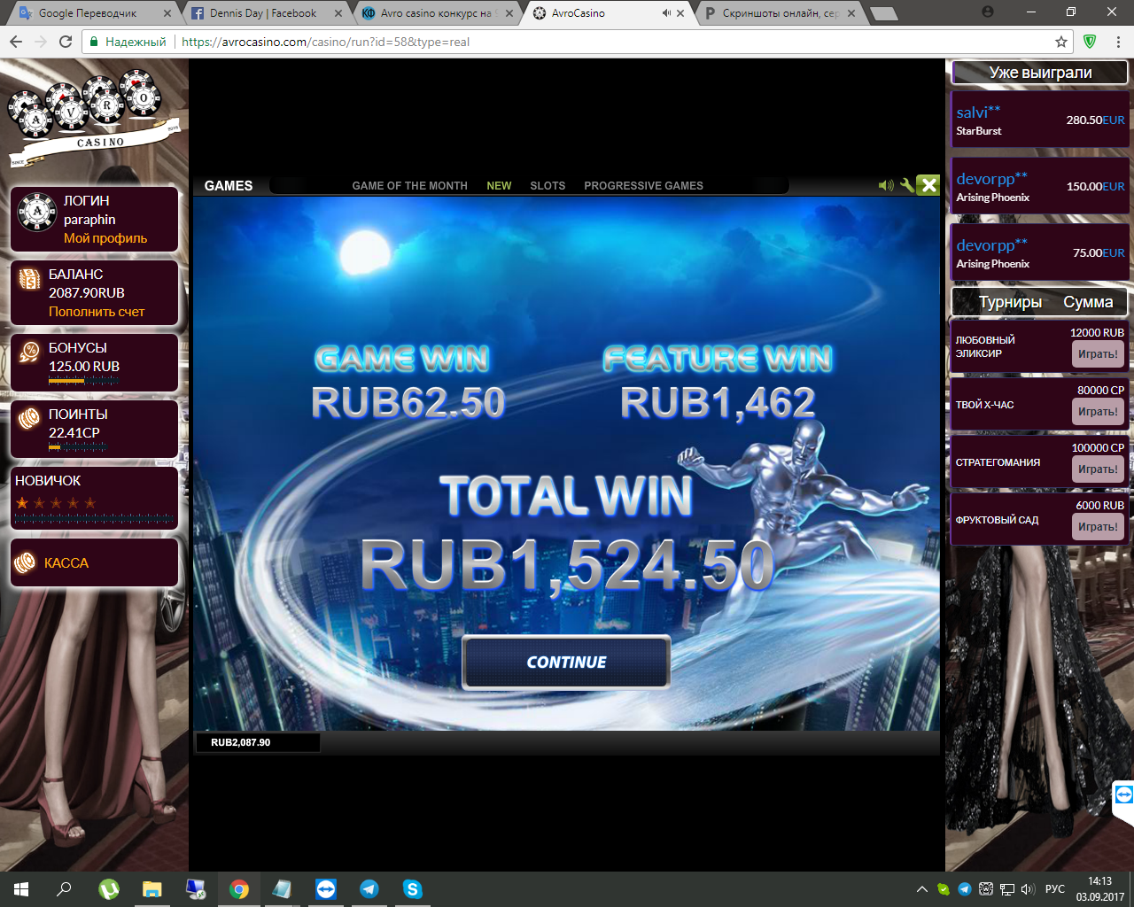Click the КАССА coins icon

tap(26, 562)
